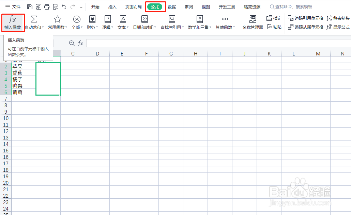Open the Lookup and Reference (查找与引用) icon
The image size is (351, 215).
[172, 19]
